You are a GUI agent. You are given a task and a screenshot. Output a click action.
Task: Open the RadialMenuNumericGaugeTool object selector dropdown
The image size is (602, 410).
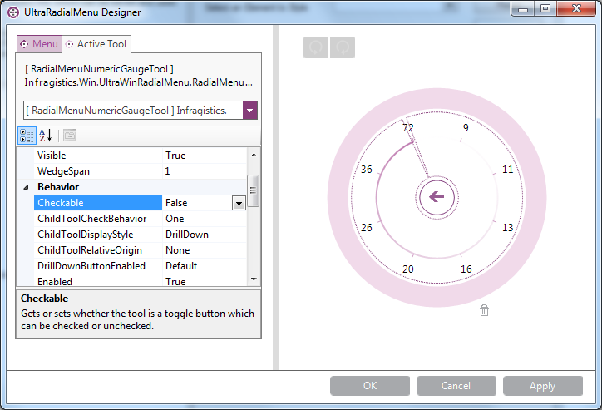point(250,111)
